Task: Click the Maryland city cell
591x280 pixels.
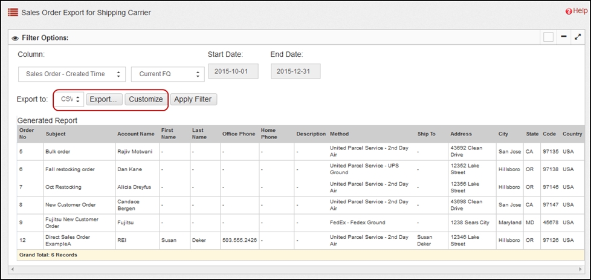Action: click(509, 223)
